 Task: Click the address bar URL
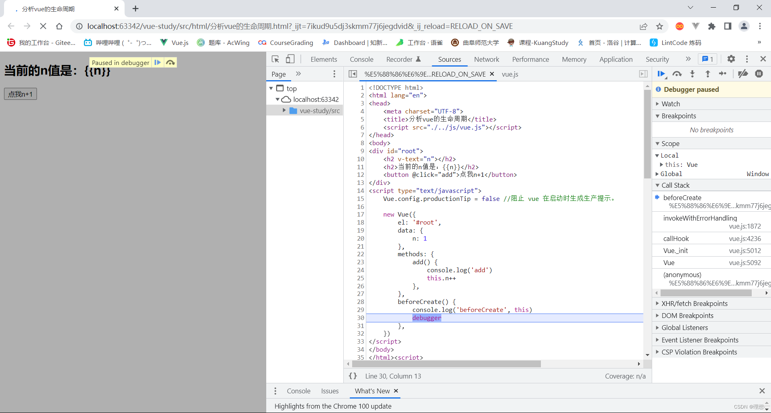pyautogui.click(x=300, y=26)
